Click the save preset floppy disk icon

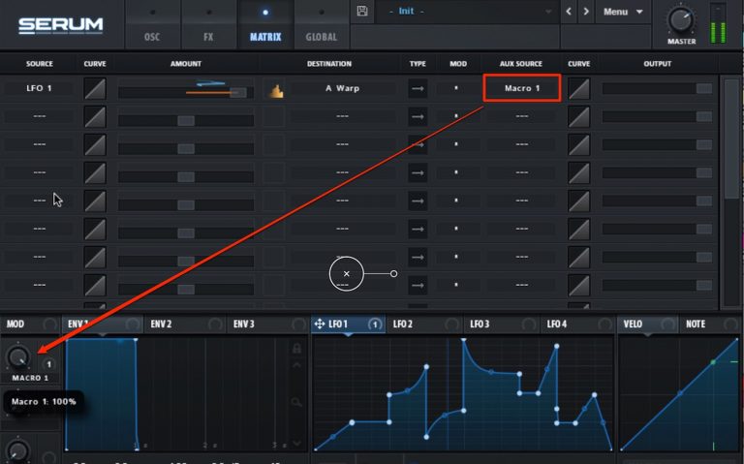tap(362, 12)
